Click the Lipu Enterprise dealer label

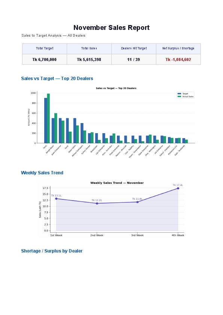point(100,150)
